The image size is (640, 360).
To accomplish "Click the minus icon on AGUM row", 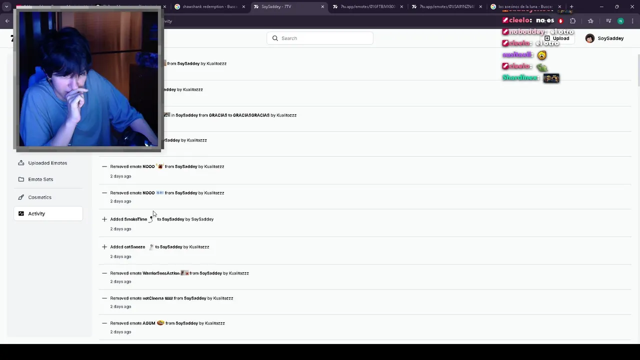I will [x=104, y=323].
